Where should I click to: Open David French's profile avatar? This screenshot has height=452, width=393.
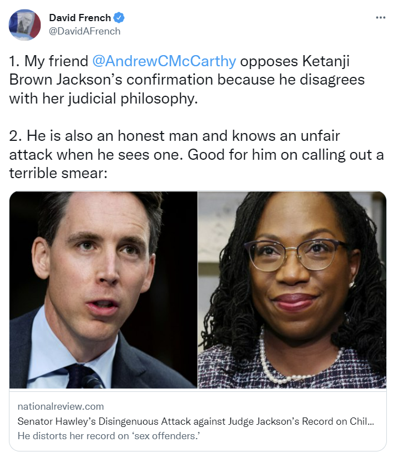click(25, 25)
